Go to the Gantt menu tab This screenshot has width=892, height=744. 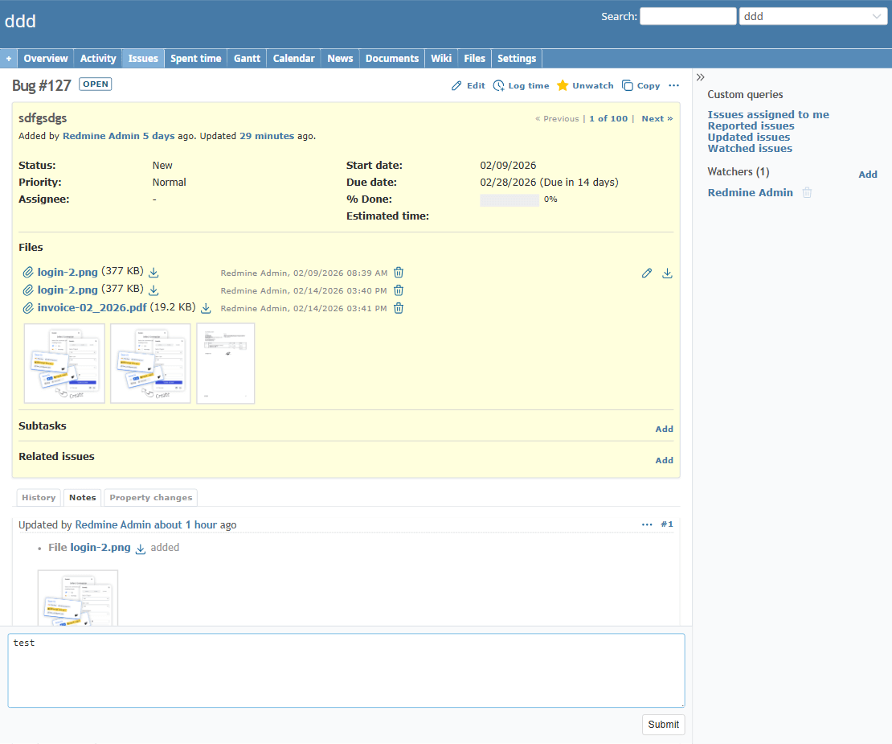click(x=247, y=58)
